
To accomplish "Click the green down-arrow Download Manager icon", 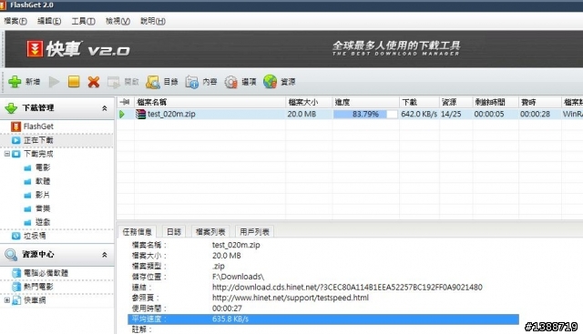I will tap(11, 108).
